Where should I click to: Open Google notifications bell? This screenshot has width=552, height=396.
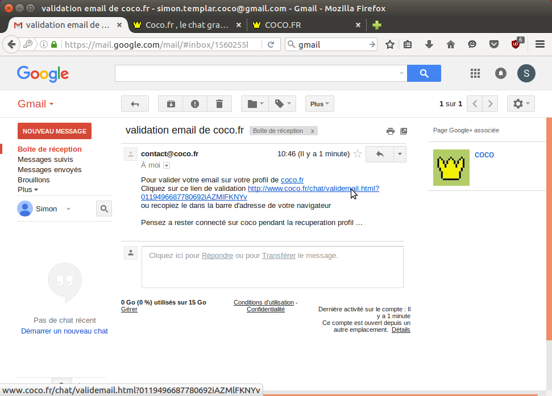(501, 73)
